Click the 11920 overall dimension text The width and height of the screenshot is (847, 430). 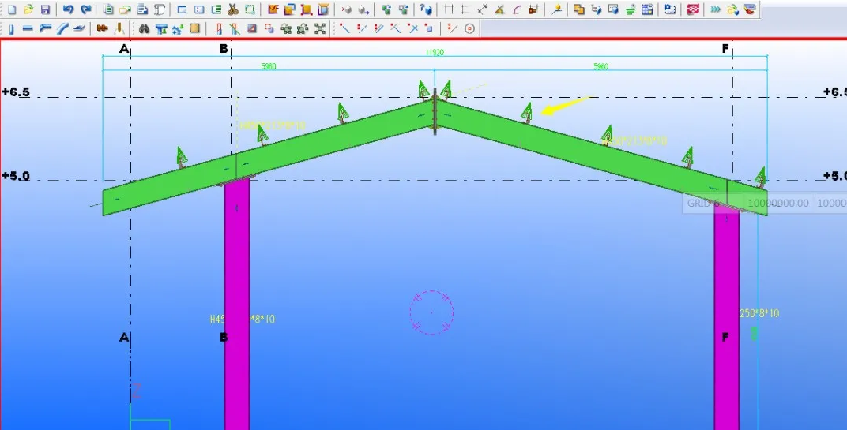click(x=434, y=53)
